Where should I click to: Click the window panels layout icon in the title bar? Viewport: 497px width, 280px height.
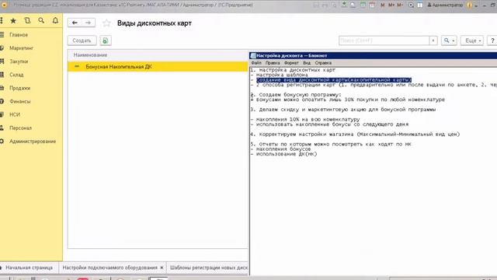[x=420, y=5]
